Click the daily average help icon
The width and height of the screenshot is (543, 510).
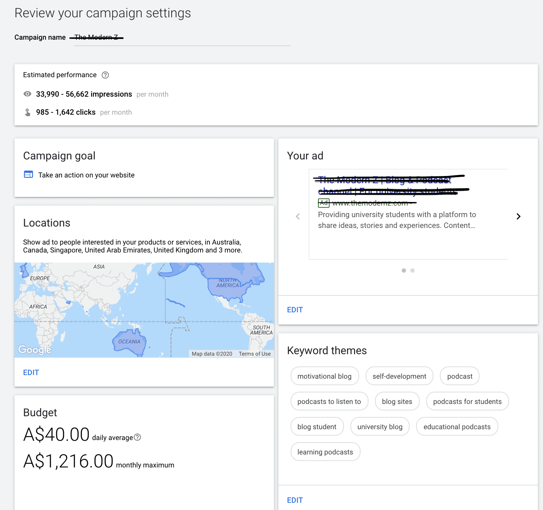pyautogui.click(x=137, y=437)
